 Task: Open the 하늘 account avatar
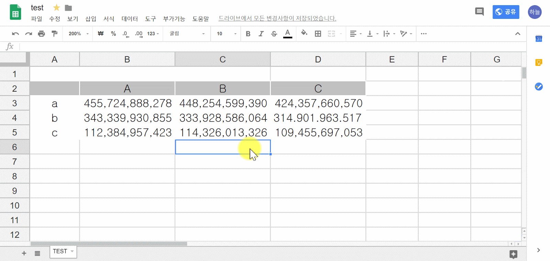(535, 12)
